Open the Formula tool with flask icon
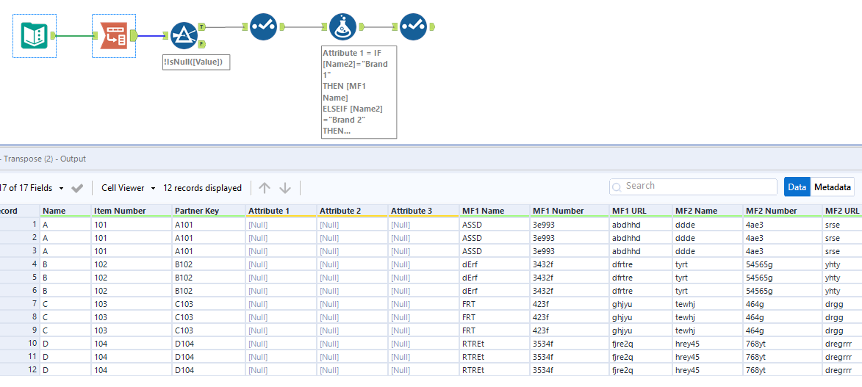This screenshot has width=862, height=387. pos(342,27)
